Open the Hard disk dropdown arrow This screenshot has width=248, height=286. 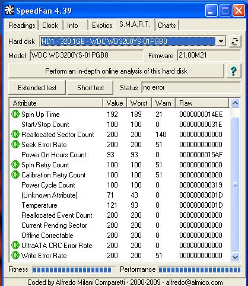pos(221,42)
